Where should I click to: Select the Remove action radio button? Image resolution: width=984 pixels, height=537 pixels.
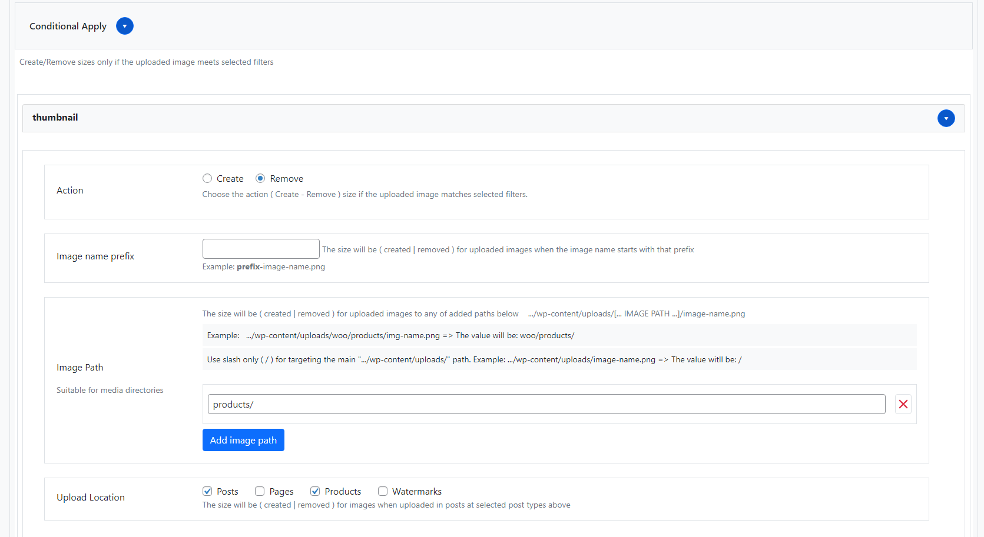click(260, 178)
